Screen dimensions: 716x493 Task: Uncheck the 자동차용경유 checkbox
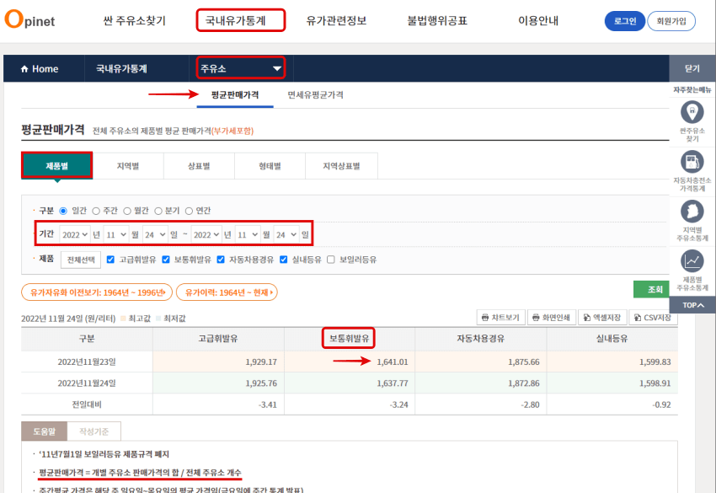[221, 260]
